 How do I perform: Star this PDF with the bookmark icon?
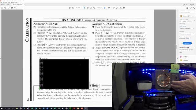pyautogui.click(x=5, y=8)
